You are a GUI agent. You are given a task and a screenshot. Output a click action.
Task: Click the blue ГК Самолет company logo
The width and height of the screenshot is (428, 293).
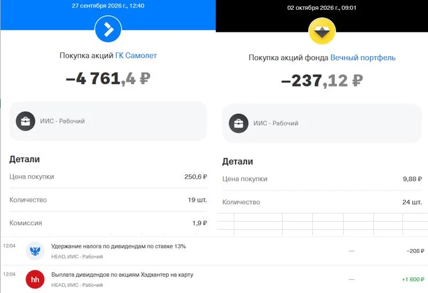point(108,29)
